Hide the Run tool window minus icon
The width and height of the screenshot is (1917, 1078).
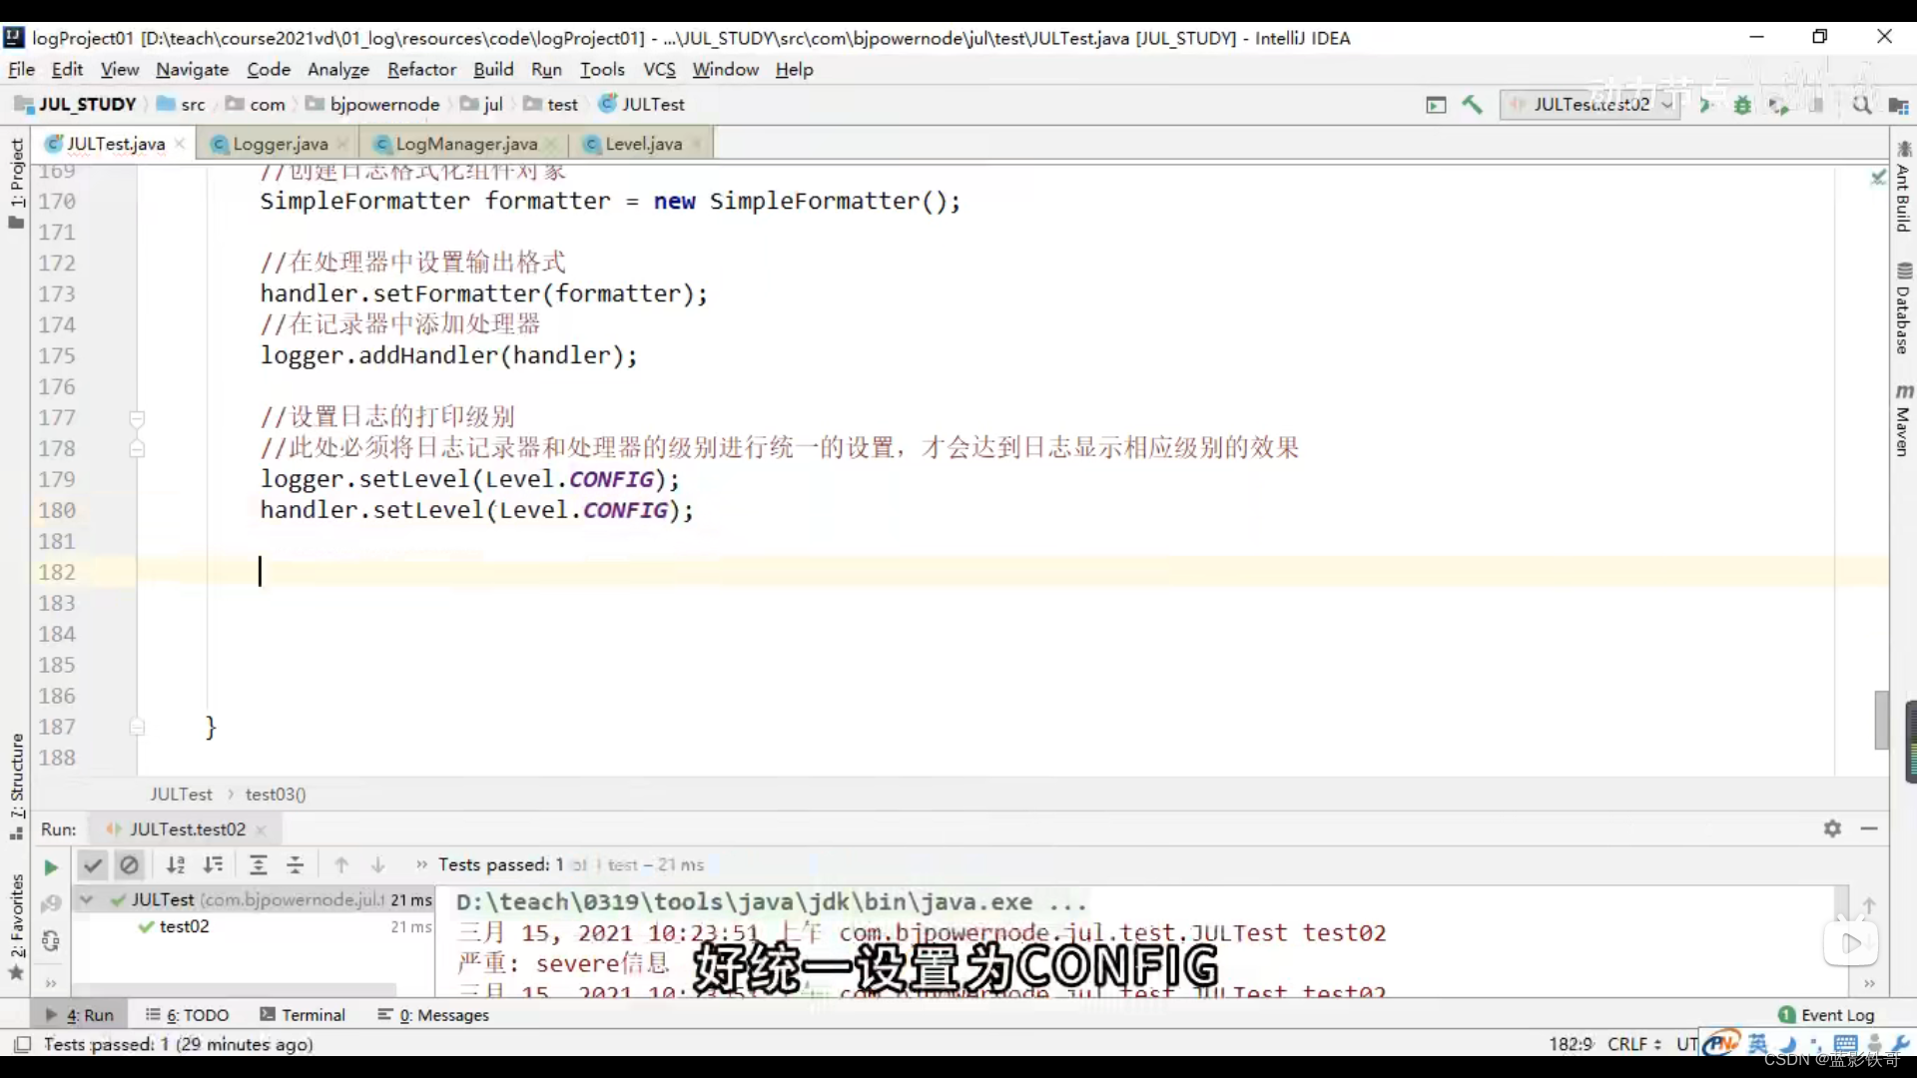pyautogui.click(x=1869, y=828)
